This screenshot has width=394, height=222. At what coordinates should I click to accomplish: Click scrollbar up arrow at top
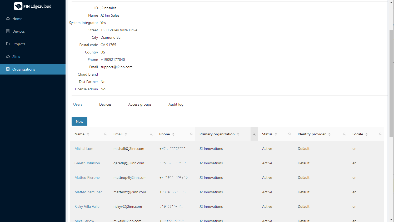(x=391, y=2)
